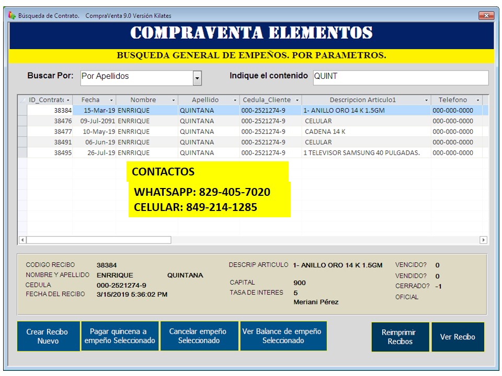Click the CELULAR: 849-214-1285 contact text
Screen dimensions: 502x376
click(195, 207)
